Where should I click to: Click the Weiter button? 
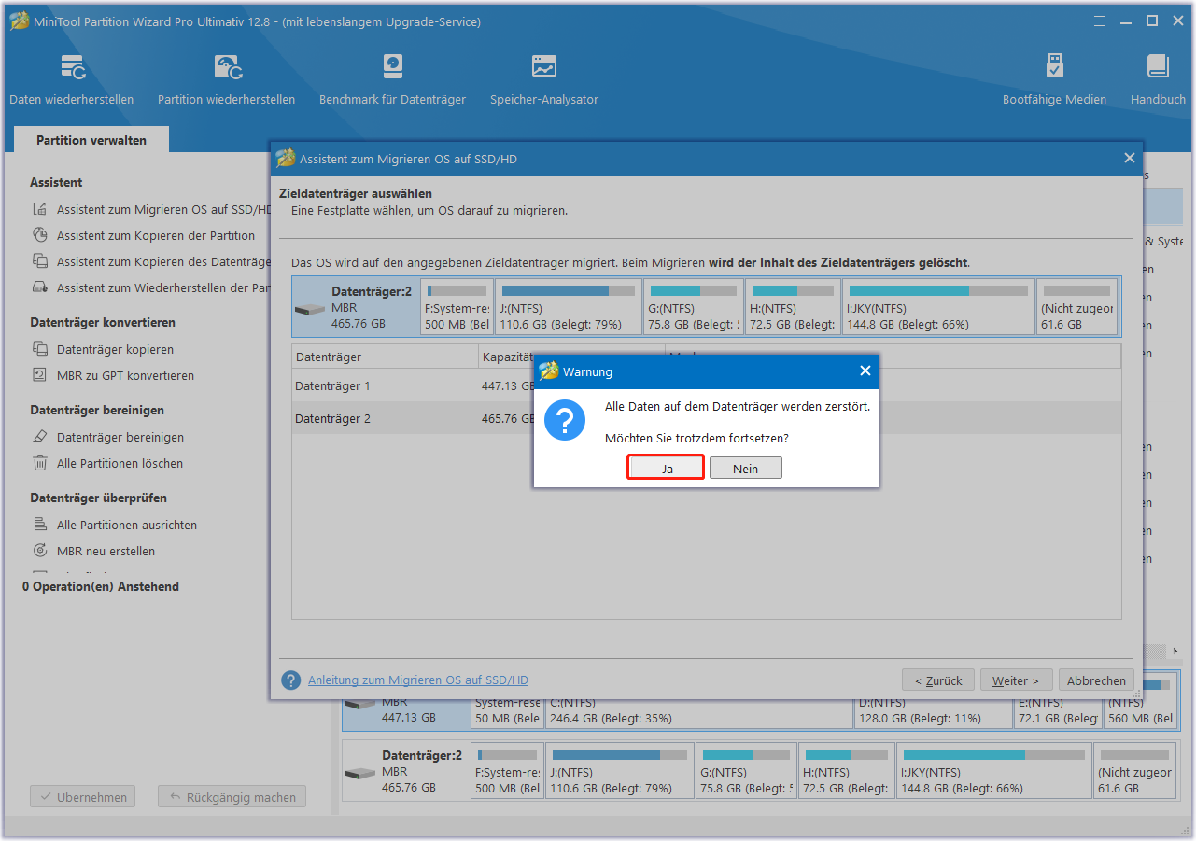pyautogui.click(x=1017, y=680)
